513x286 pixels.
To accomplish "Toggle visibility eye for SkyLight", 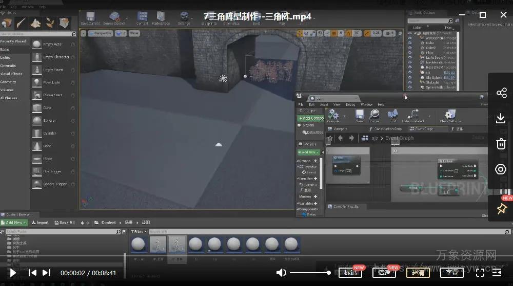I will pos(410,82).
